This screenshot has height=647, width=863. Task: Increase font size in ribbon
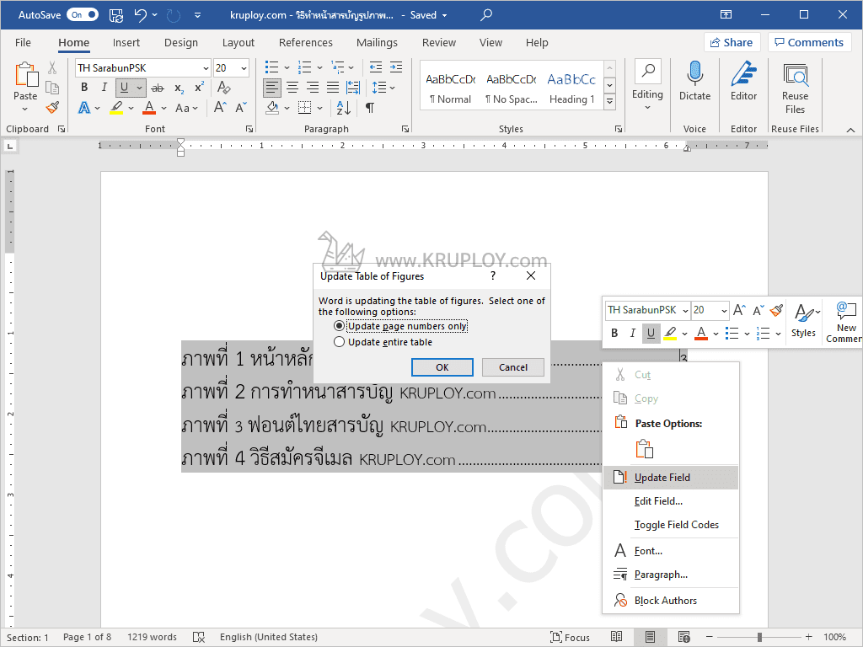click(x=220, y=107)
